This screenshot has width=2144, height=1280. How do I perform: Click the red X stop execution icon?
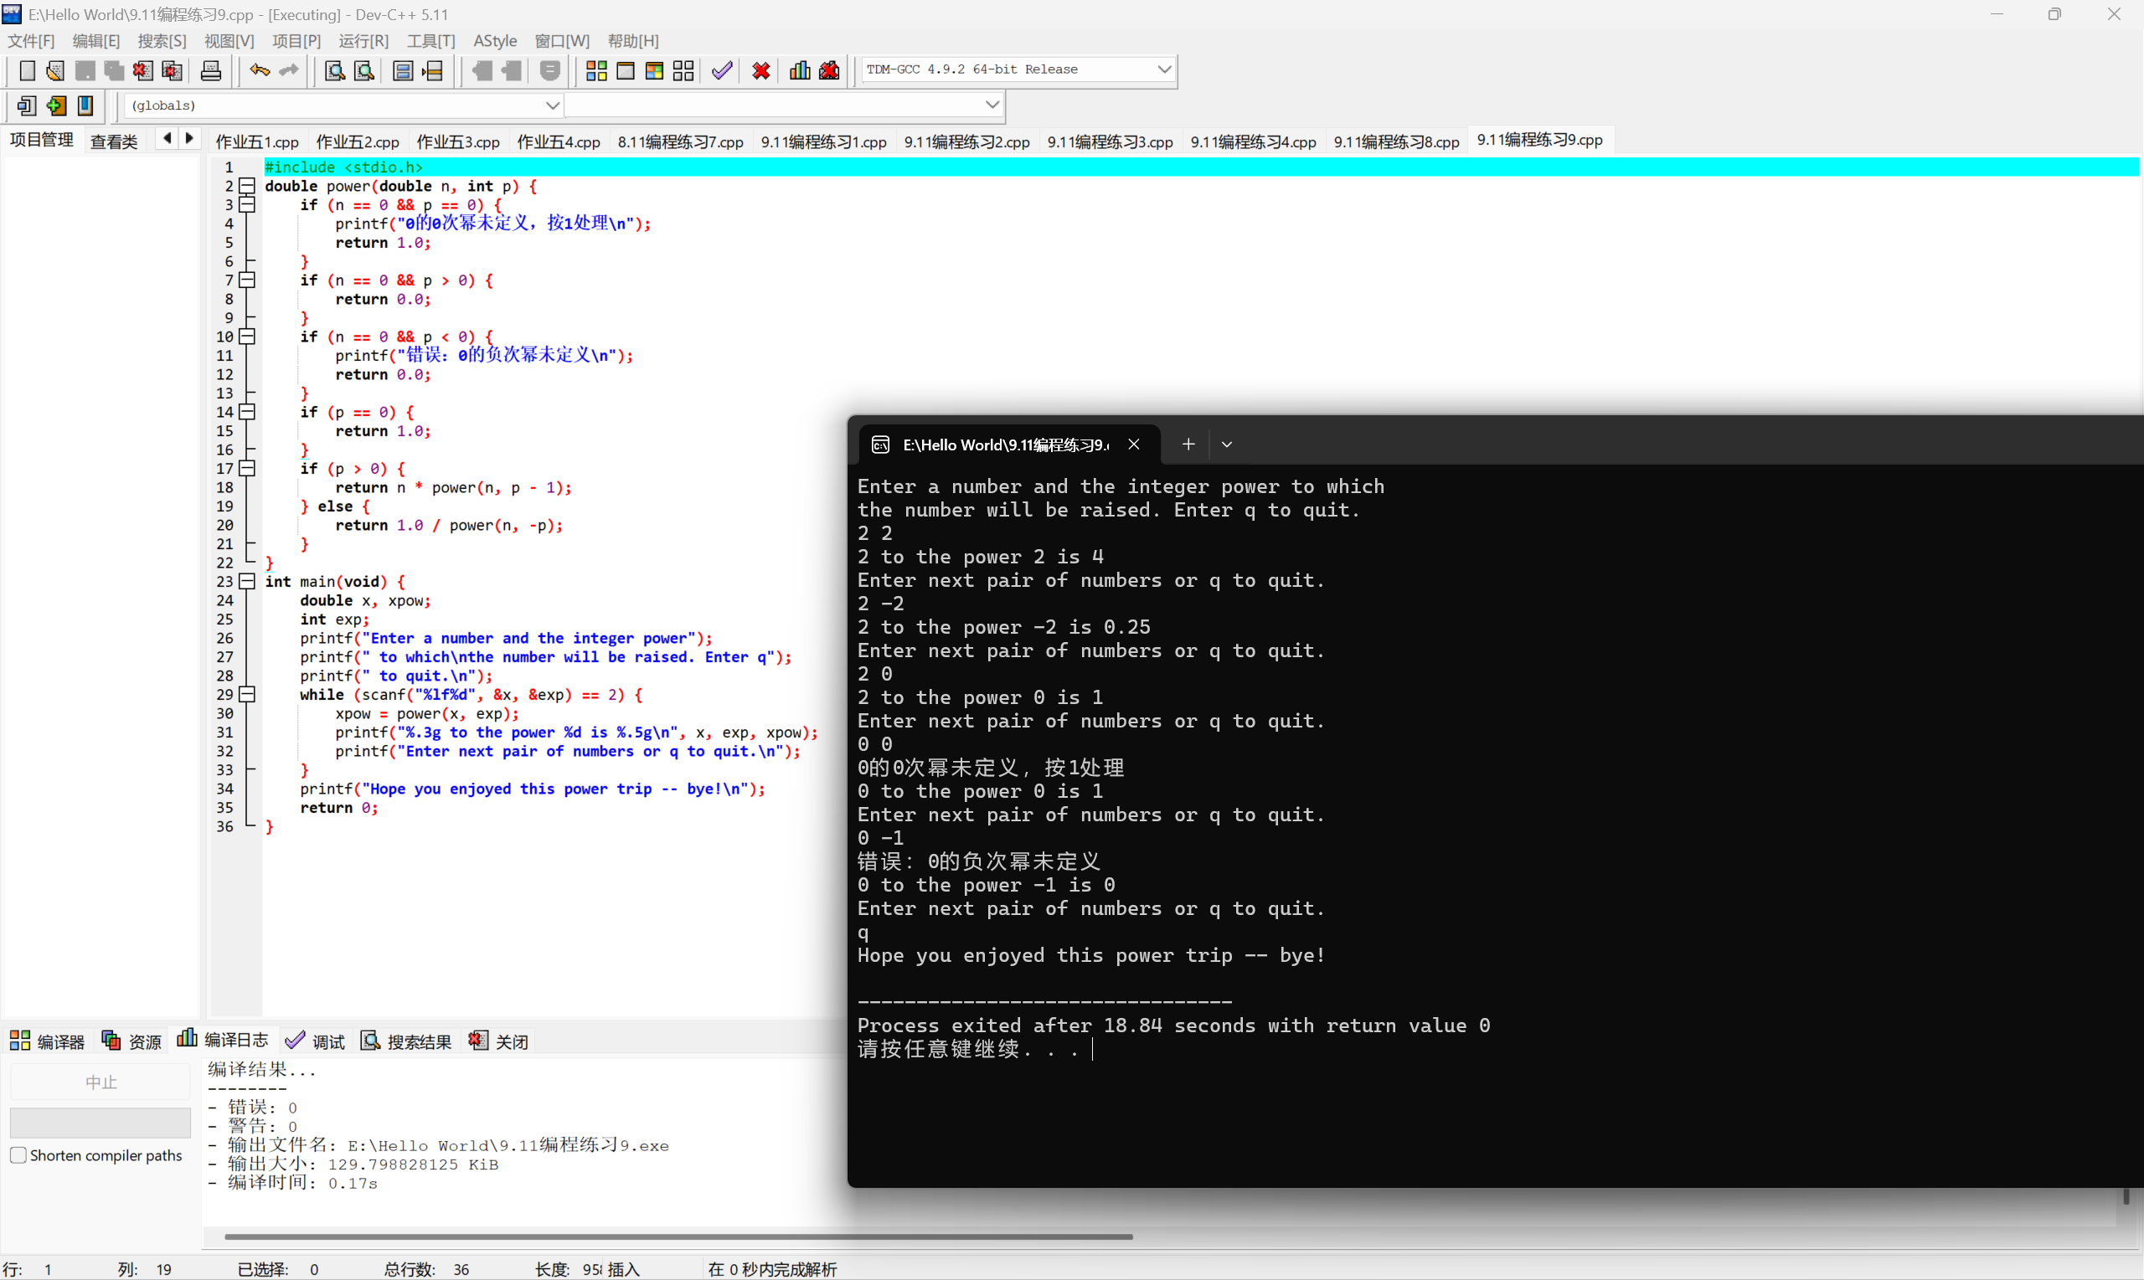click(760, 70)
